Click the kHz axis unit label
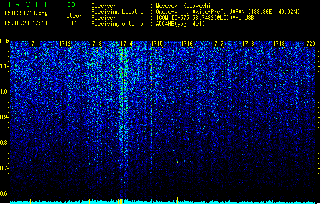321x204 pixels. [x=5, y=41]
